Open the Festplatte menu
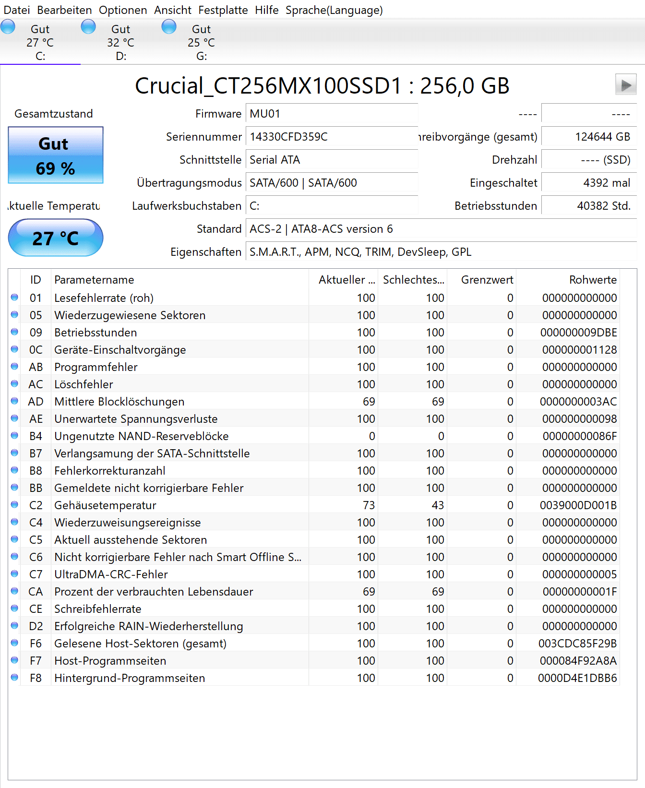Image resolution: width=645 pixels, height=788 pixels. pos(223,10)
